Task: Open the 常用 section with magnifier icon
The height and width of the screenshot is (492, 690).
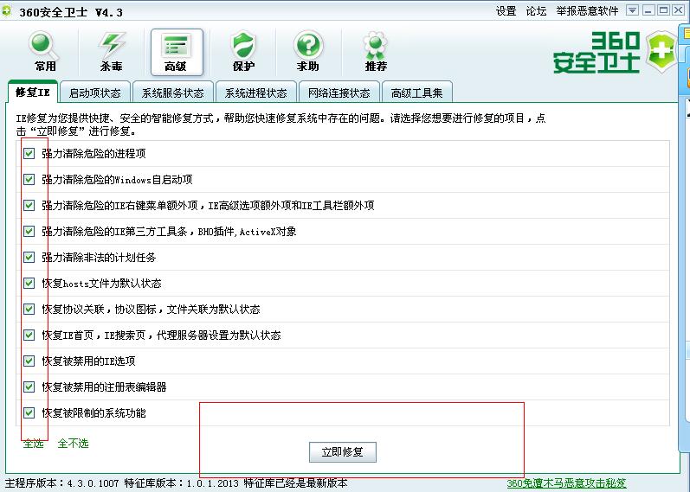Action: click(x=45, y=52)
